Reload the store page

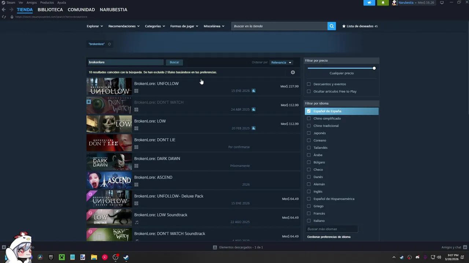pos(4,17)
